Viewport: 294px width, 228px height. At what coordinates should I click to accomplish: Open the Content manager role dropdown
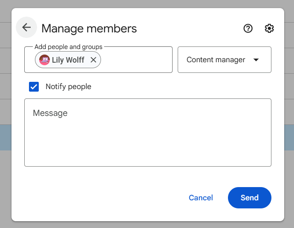(225, 60)
